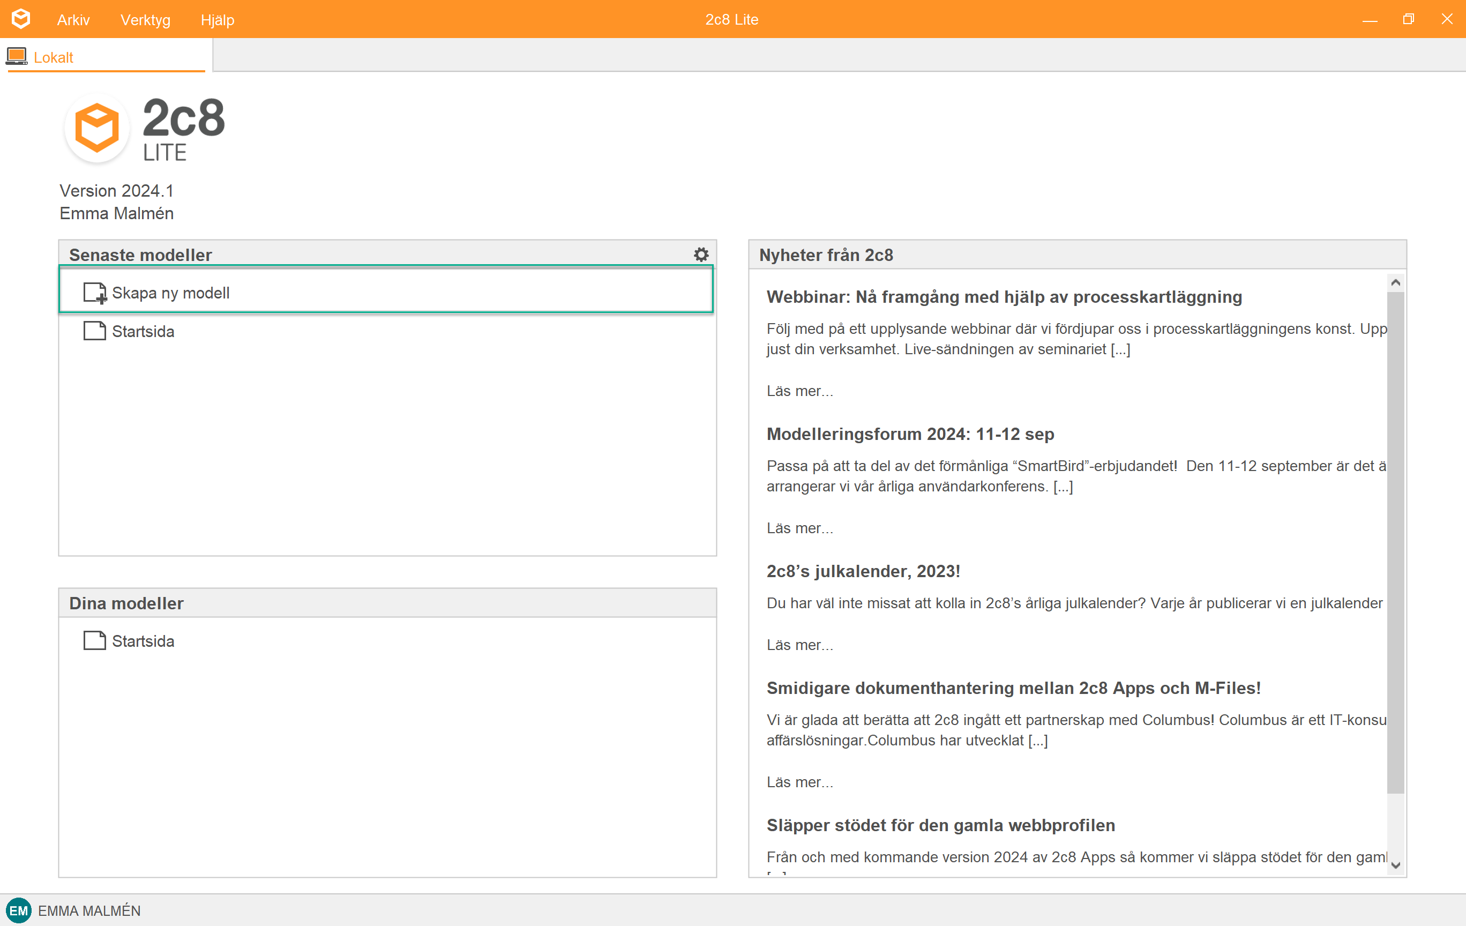Viewport: 1466px width, 926px height.
Task: Click the 2c8 app logo in title bar
Action: click(x=21, y=19)
